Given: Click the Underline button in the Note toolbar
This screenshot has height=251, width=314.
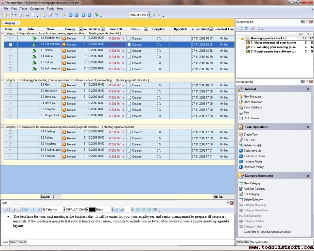Looking at the screenshot, I should pos(38,209).
